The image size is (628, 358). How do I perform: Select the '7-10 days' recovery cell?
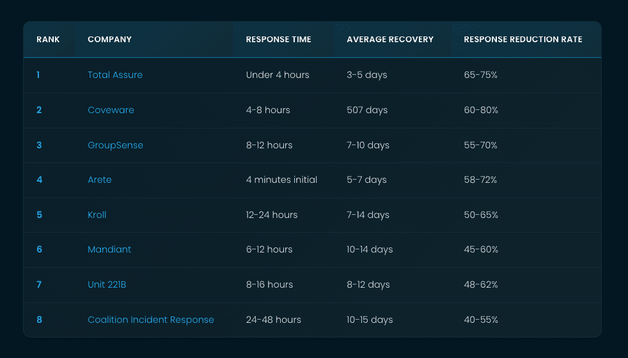[x=368, y=145]
